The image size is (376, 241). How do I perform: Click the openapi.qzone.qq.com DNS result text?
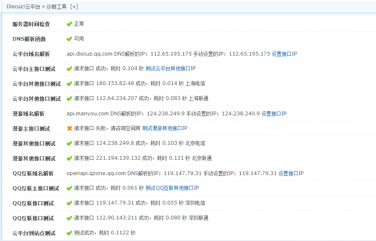click(x=172, y=173)
